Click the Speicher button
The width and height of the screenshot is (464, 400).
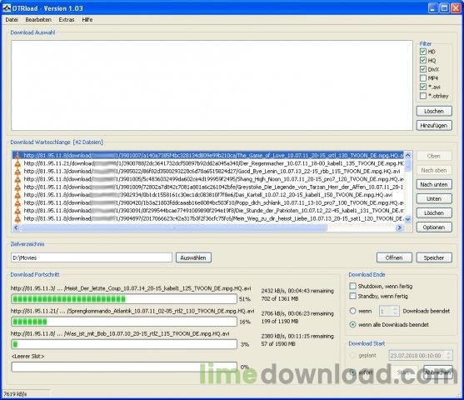(434, 257)
